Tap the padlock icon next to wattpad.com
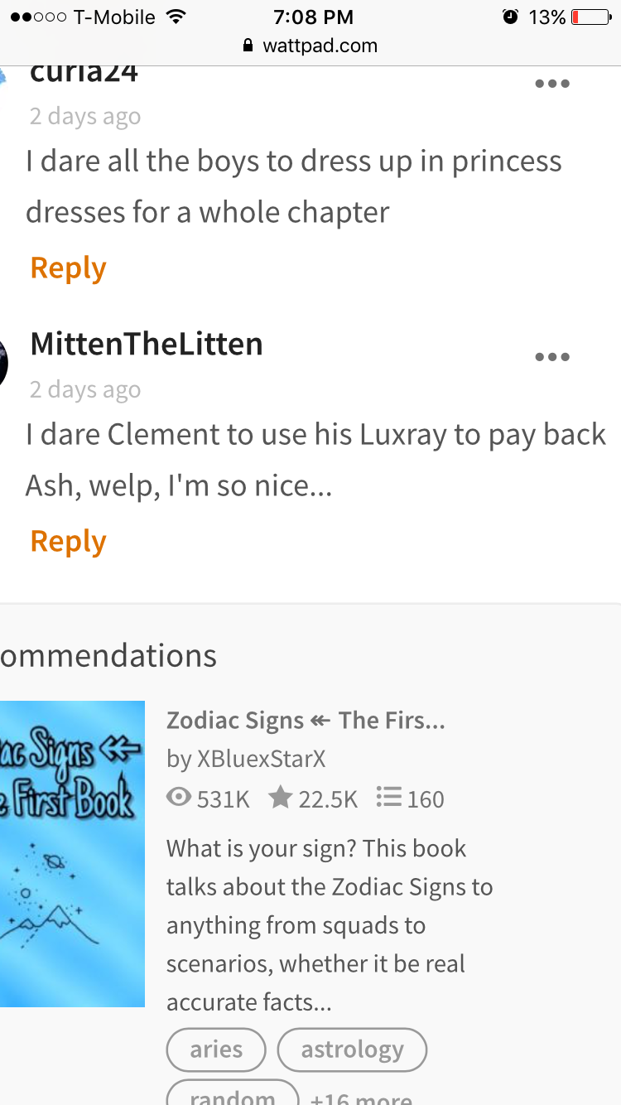Image resolution: width=621 pixels, height=1105 pixels. [248, 46]
